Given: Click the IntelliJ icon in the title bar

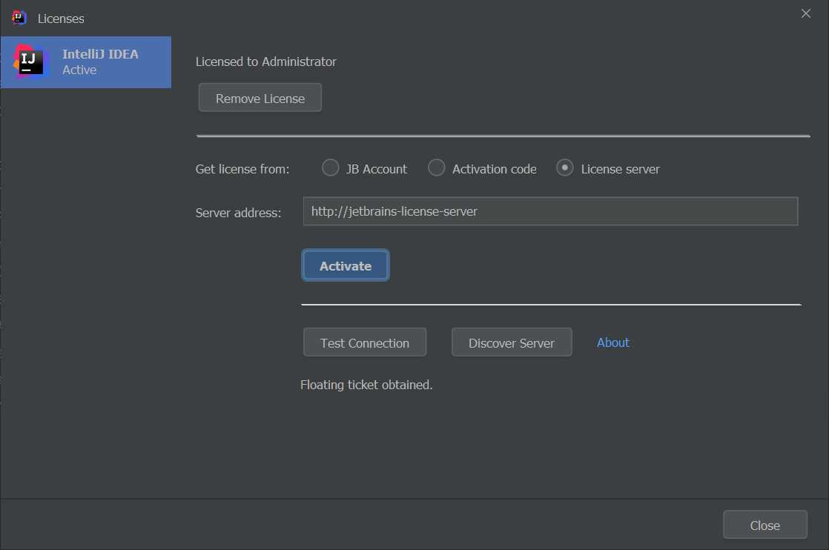Looking at the screenshot, I should coord(19,18).
